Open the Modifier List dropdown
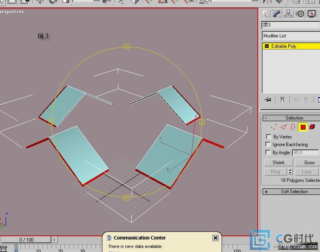This screenshot has width=320, height=252. tap(291, 36)
